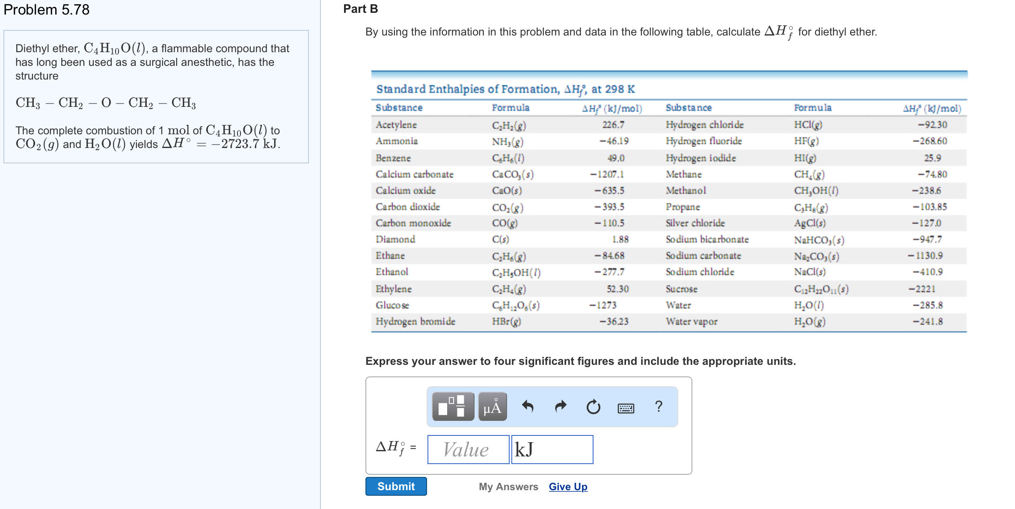Open the keyboard shortcuts icon
This screenshot has width=1015, height=509.
point(626,408)
